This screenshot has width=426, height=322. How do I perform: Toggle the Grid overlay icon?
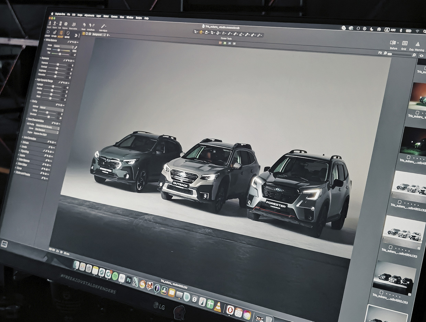[405, 43]
